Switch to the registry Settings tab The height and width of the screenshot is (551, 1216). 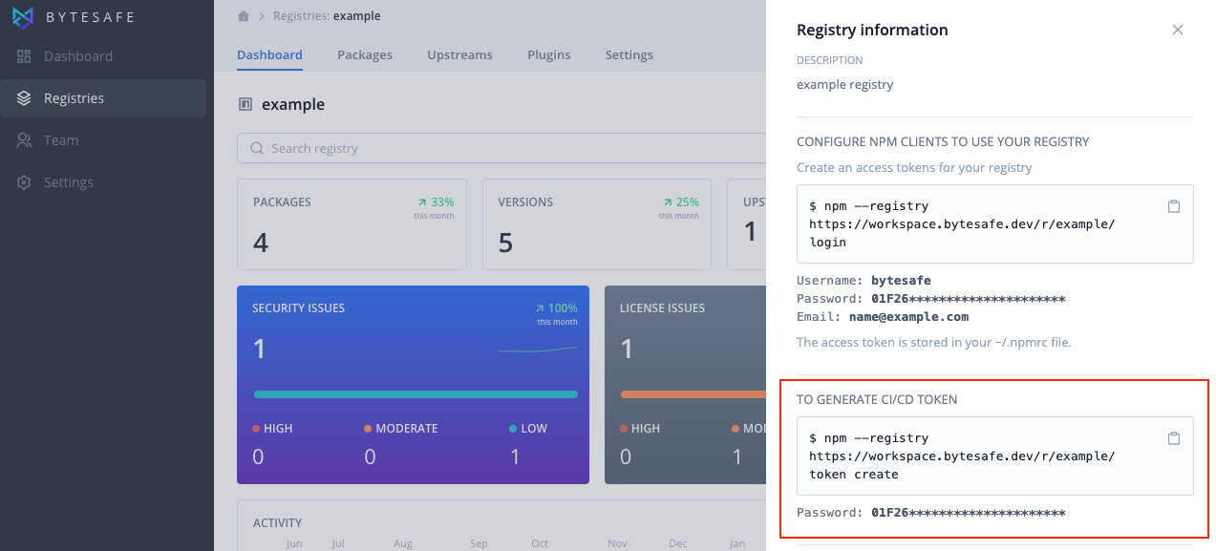pos(629,54)
